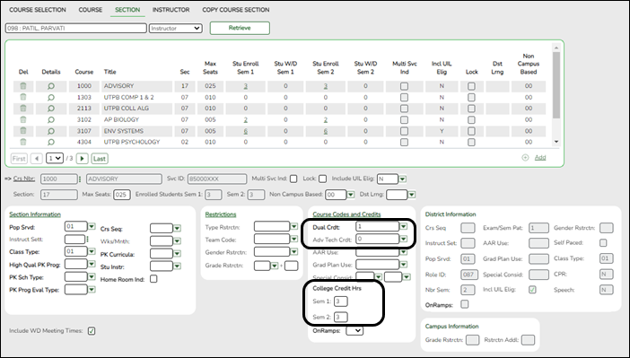This screenshot has width=630, height=358.
Task: Open the Include UIL Elig dropdown
Action: point(402,179)
